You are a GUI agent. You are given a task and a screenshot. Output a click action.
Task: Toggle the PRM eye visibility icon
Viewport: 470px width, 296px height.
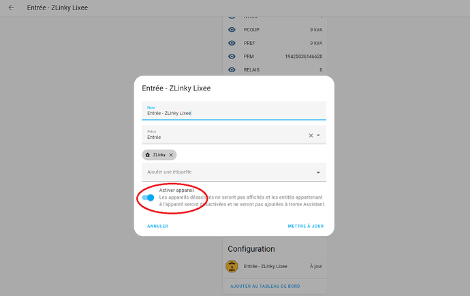click(232, 56)
